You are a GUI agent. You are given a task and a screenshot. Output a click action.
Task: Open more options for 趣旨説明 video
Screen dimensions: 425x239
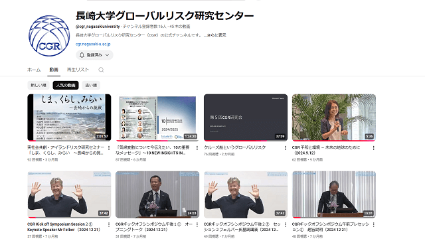[x=373, y=224]
